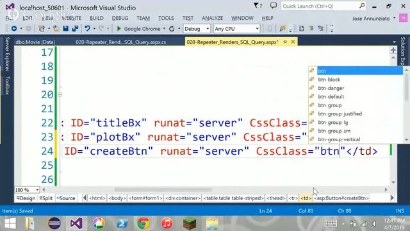Open the ANALYZE menu
410x231 pixels.
212,18
